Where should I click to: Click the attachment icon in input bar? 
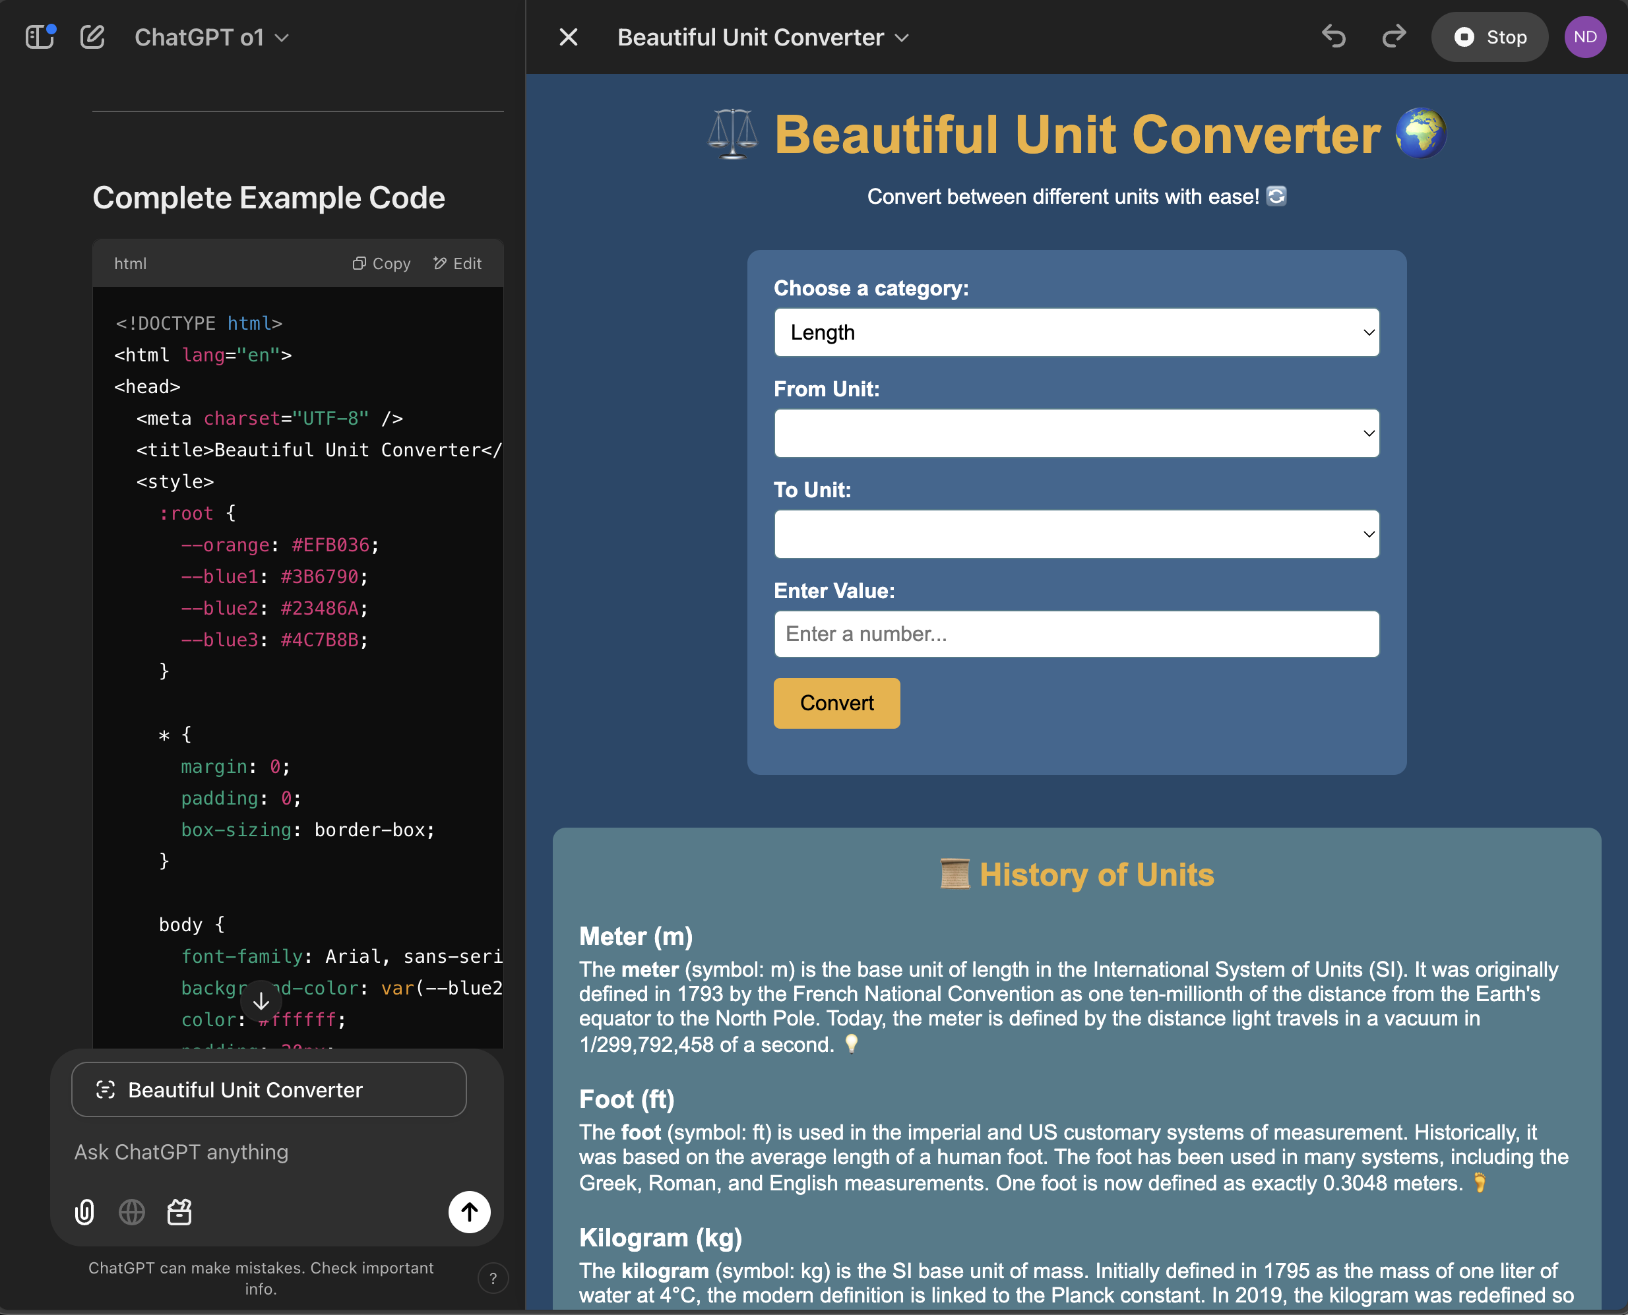83,1213
